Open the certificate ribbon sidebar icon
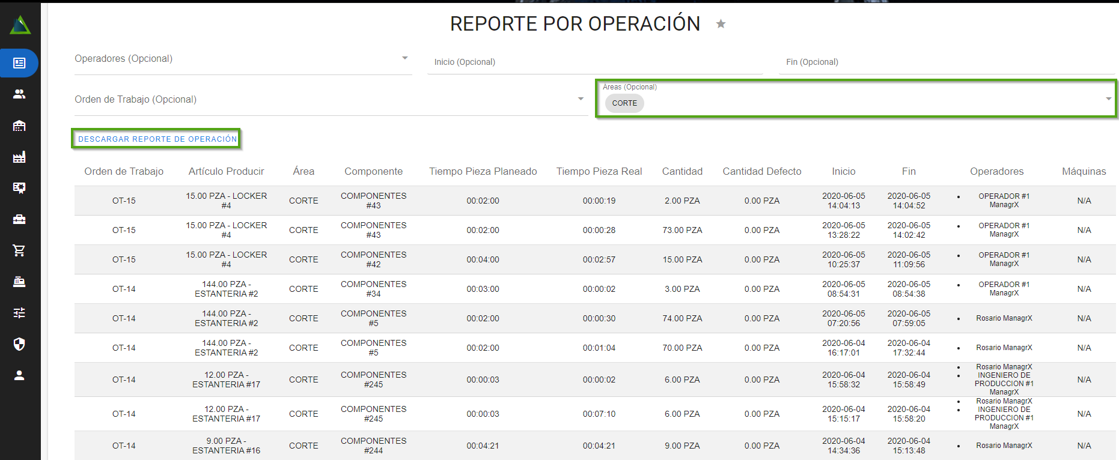Image resolution: width=1119 pixels, height=460 pixels. click(x=19, y=188)
